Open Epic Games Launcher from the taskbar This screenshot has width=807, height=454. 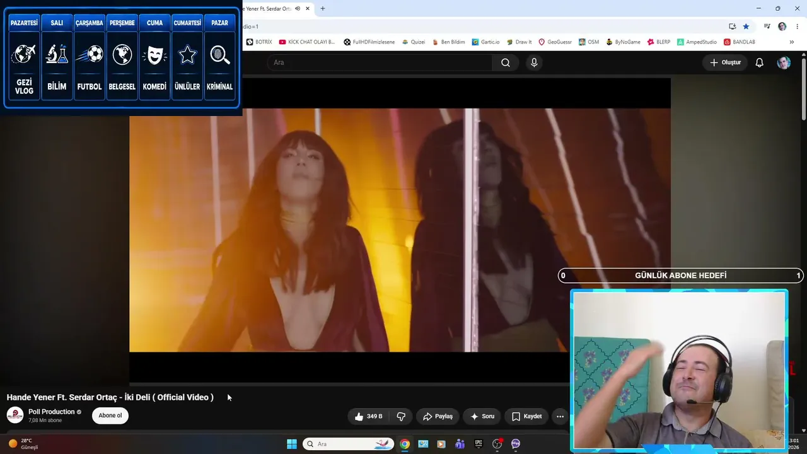coord(479,444)
